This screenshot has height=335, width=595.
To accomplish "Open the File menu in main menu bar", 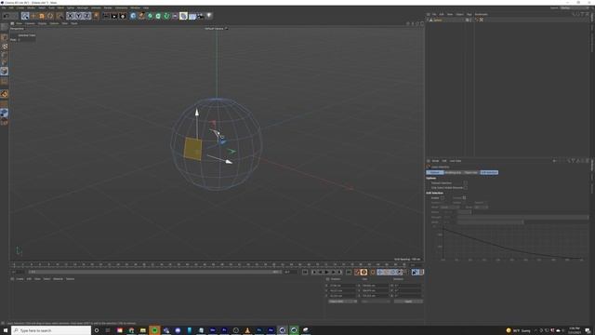I will click(x=4, y=8).
